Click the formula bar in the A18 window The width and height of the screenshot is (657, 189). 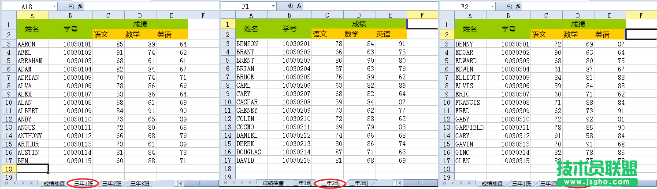(x=152, y=7)
